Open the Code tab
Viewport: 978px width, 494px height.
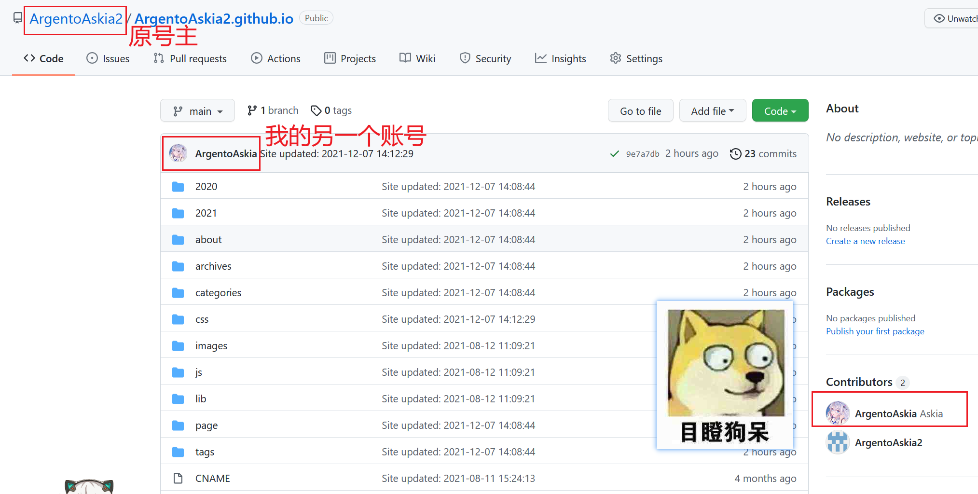click(x=43, y=58)
